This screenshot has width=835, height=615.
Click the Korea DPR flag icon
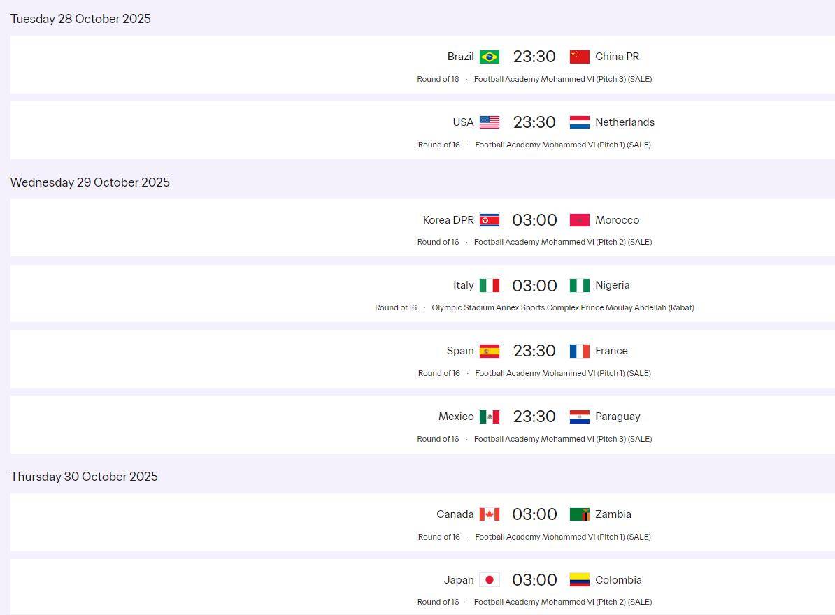pyautogui.click(x=490, y=220)
